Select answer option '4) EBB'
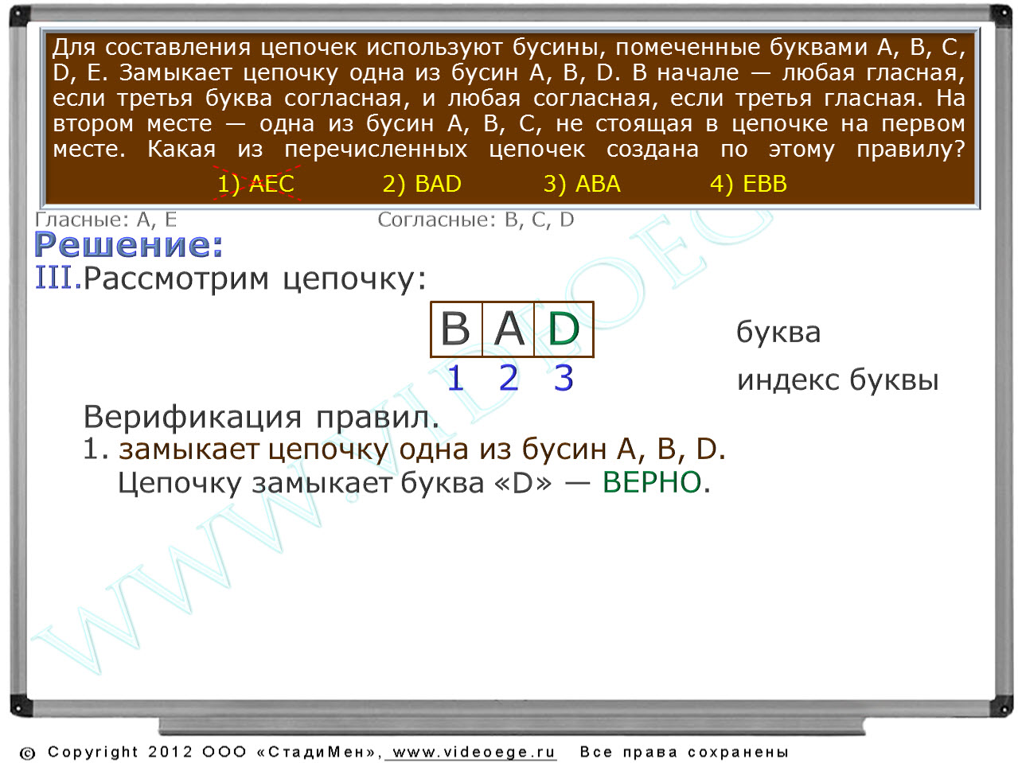Image resolution: width=1018 pixels, height=763 pixels. 748,184
